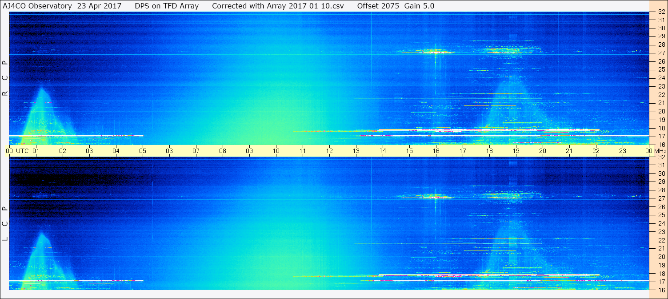
Task: Click the 27 MHz tick of LCP panel
Action: click(x=661, y=198)
